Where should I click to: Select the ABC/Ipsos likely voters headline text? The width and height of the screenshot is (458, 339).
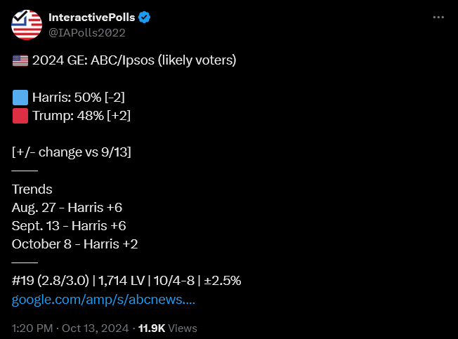pos(134,60)
